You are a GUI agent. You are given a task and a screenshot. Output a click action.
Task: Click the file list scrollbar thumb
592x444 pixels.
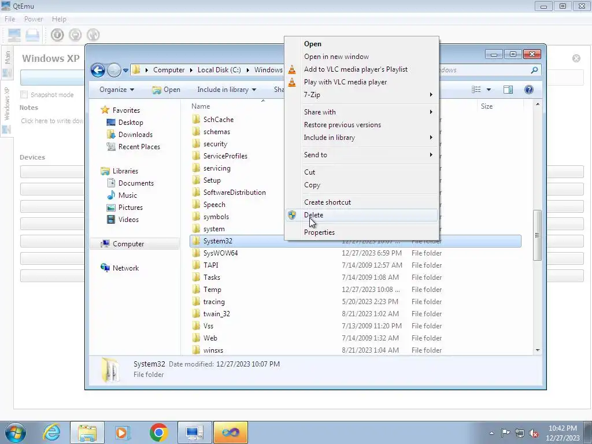(x=537, y=235)
